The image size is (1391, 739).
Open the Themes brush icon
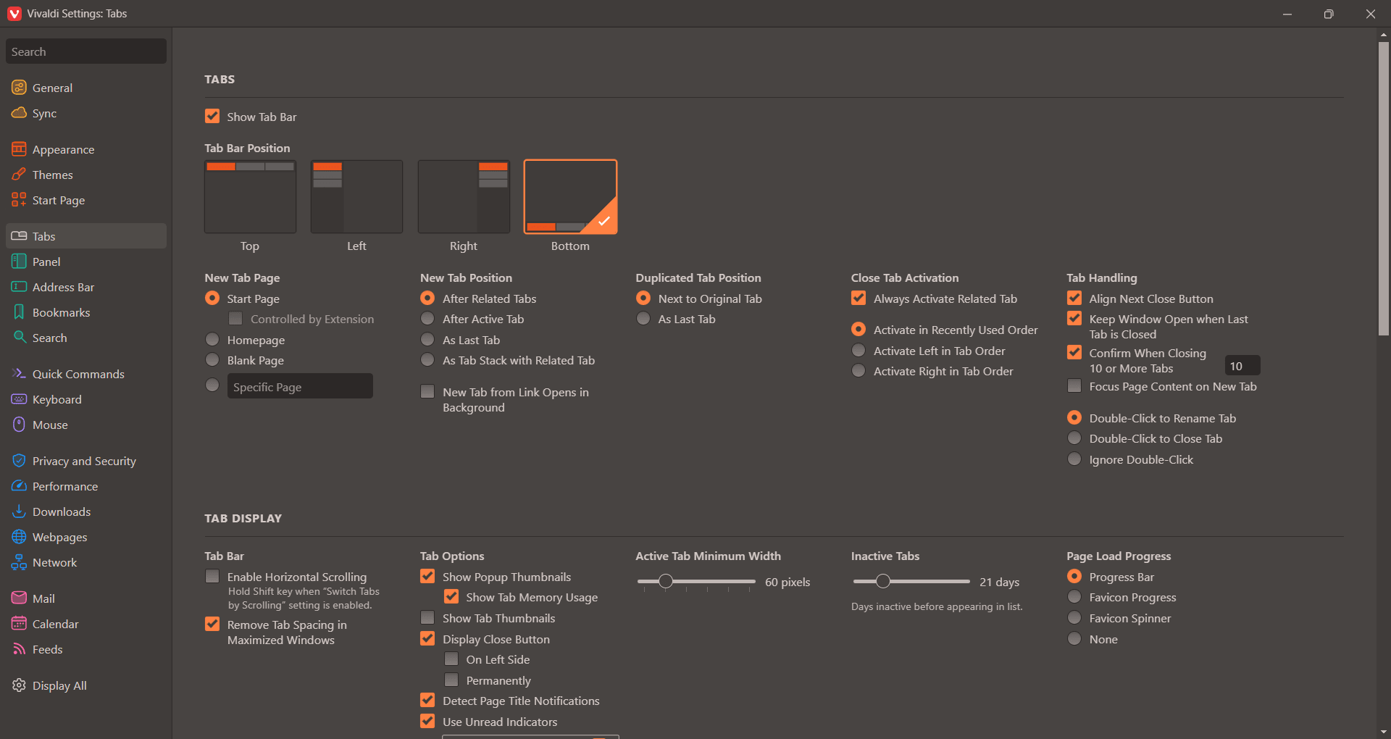(x=19, y=175)
